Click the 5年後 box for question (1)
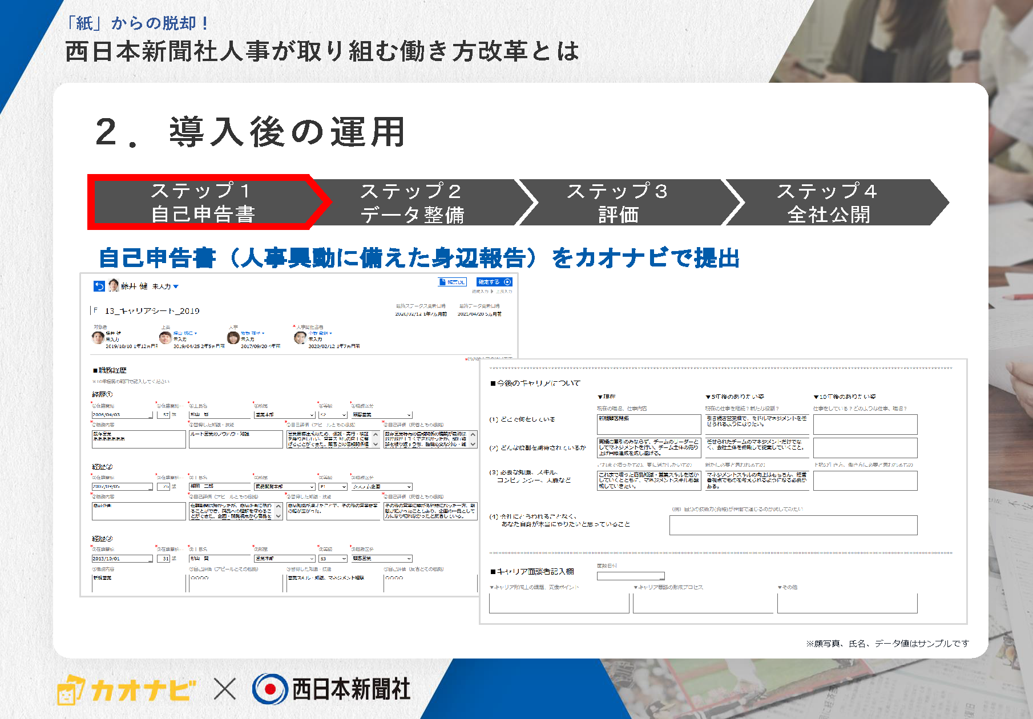Viewport: 1033px width, 719px height. [x=757, y=425]
